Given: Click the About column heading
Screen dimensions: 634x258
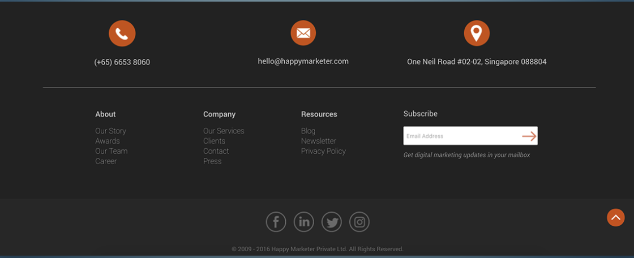Looking at the screenshot, I should (105, 114).
